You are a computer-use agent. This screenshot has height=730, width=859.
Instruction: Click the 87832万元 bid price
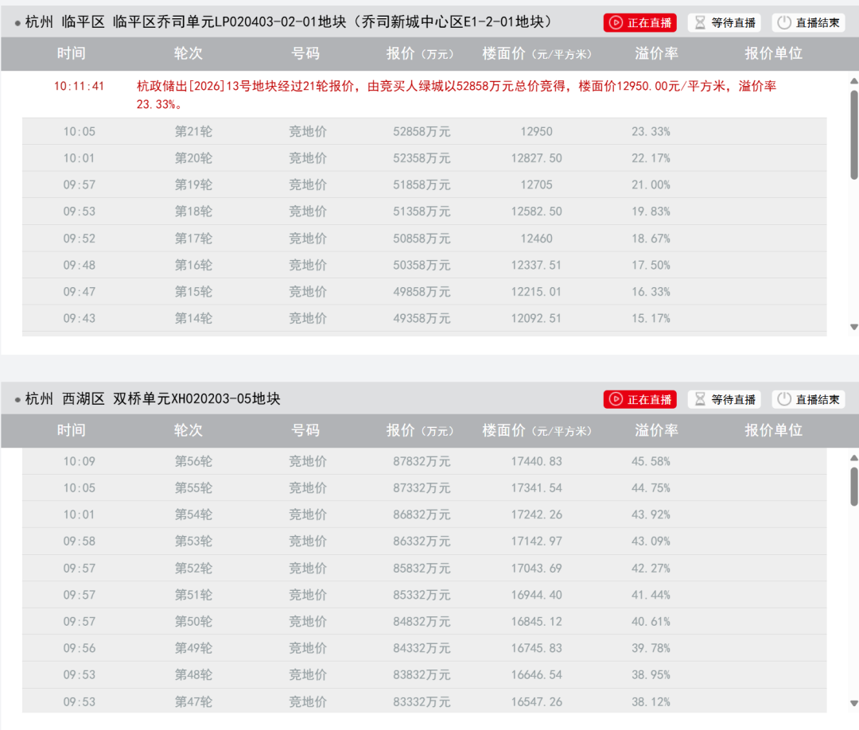coord(422,461)
